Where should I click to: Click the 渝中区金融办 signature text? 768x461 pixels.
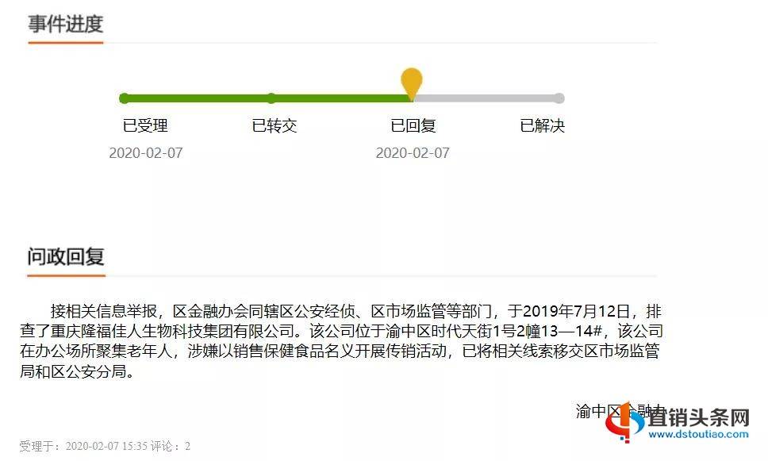click(620, 411)
